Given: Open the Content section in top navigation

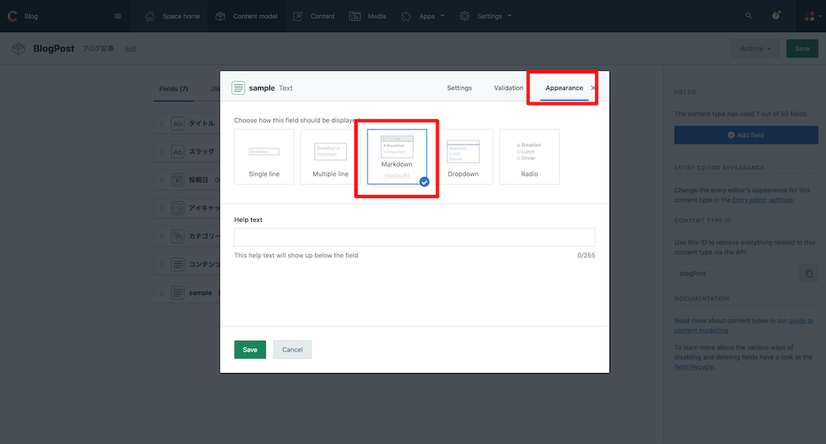Looking at the screenshot, I should (313, 17).
